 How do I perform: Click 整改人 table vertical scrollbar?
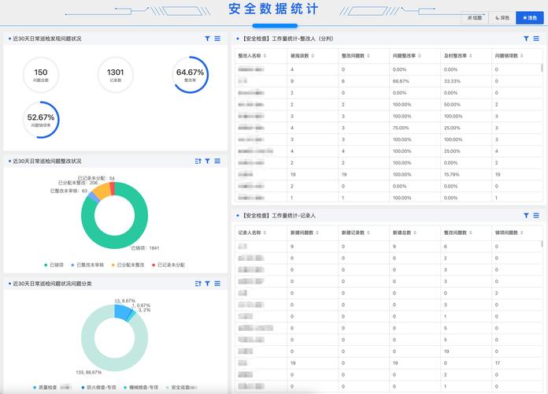point(542,68)
